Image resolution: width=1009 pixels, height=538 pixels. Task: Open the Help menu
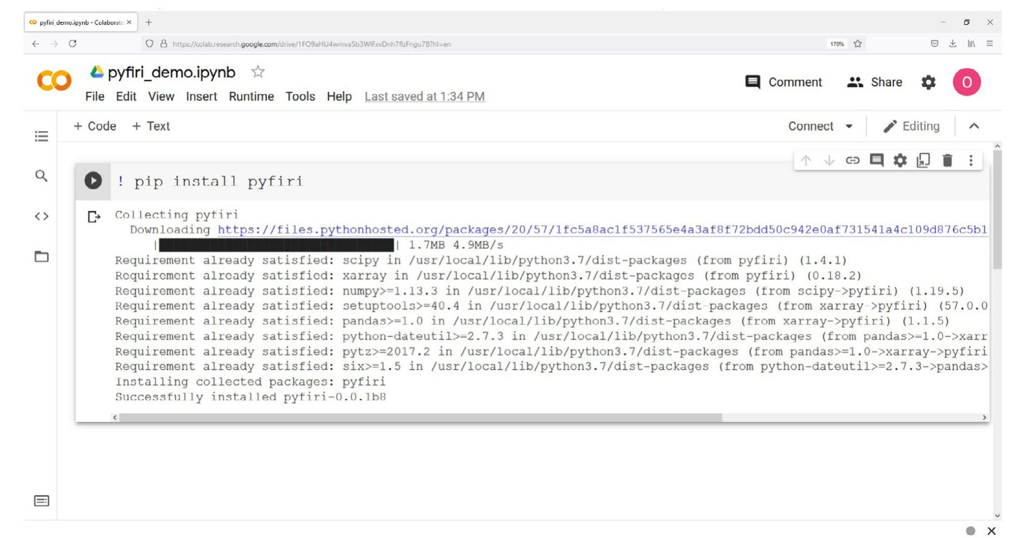pos(339,97)
